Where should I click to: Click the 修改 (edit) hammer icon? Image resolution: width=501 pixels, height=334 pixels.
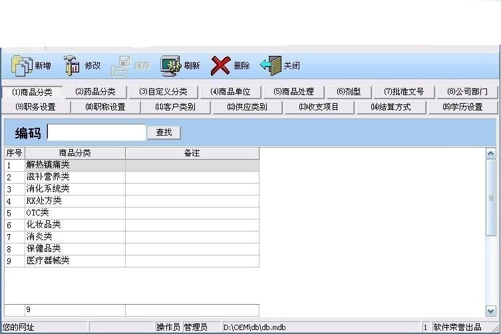[73, 65]
